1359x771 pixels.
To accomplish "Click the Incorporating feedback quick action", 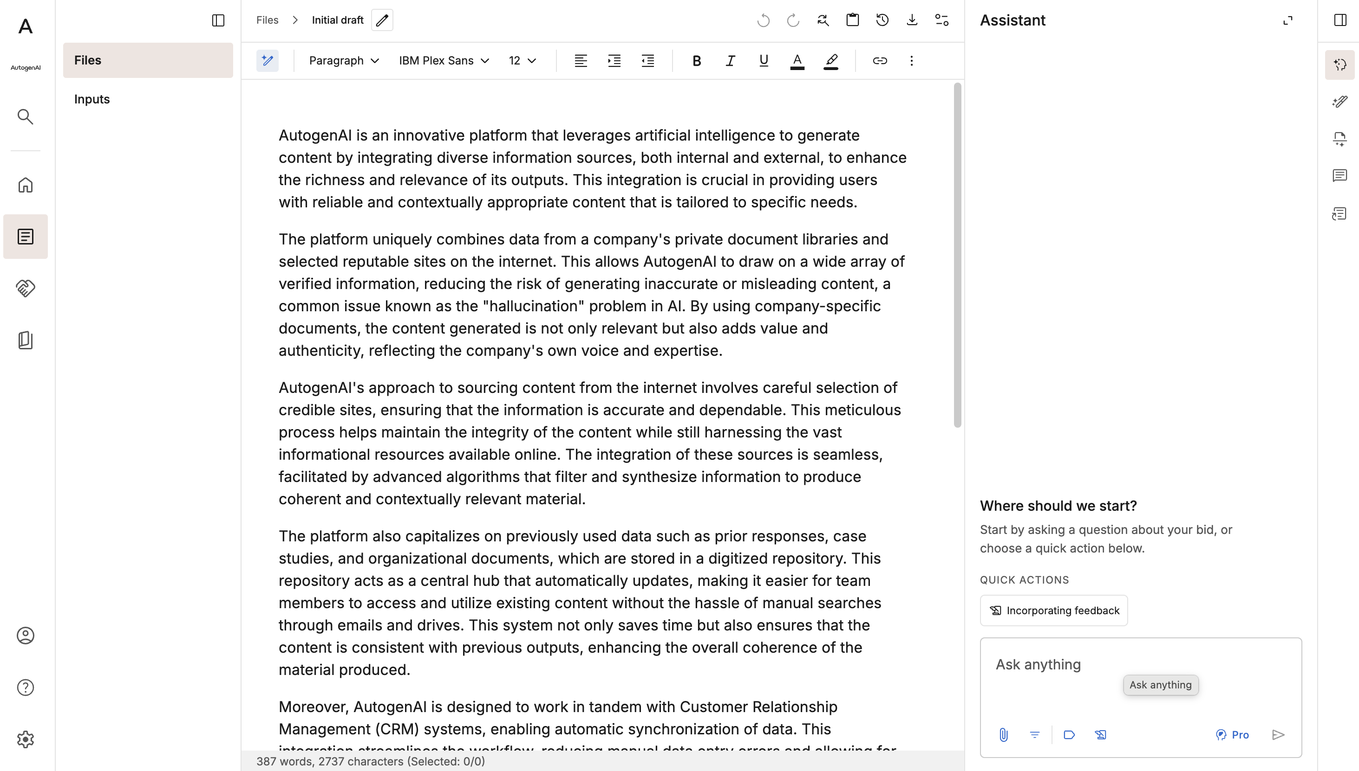I will click(1054, 610).
